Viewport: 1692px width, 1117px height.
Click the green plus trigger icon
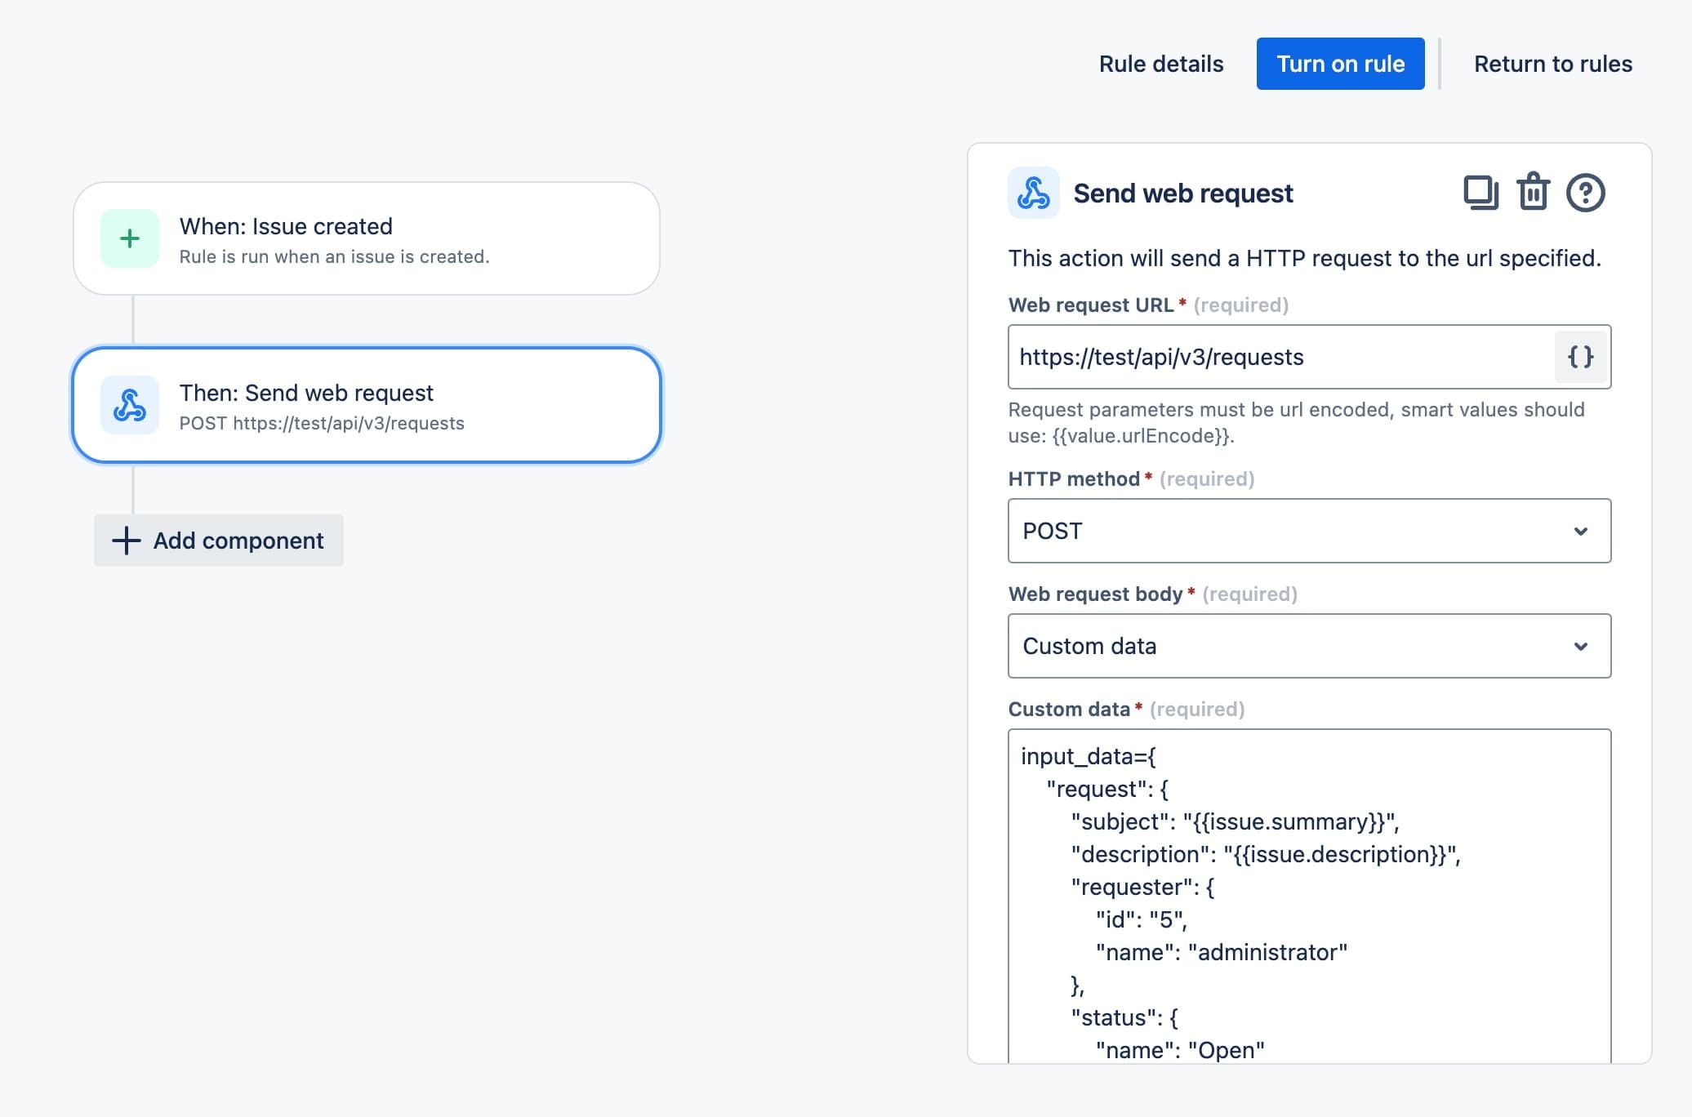(130, 238)
